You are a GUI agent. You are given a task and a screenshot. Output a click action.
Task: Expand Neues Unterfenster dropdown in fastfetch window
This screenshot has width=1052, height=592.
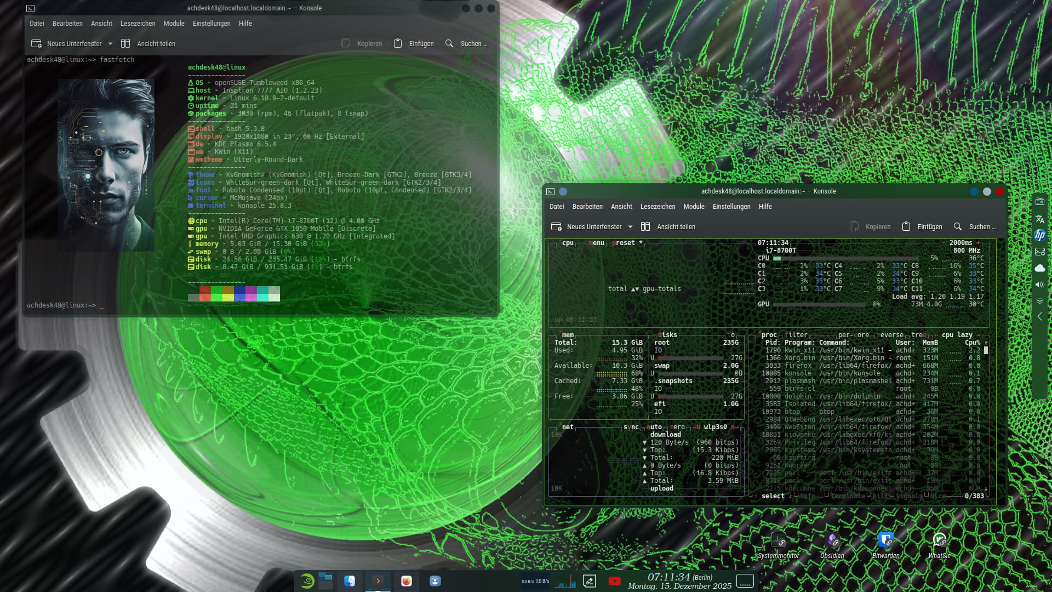pos(110,44)
